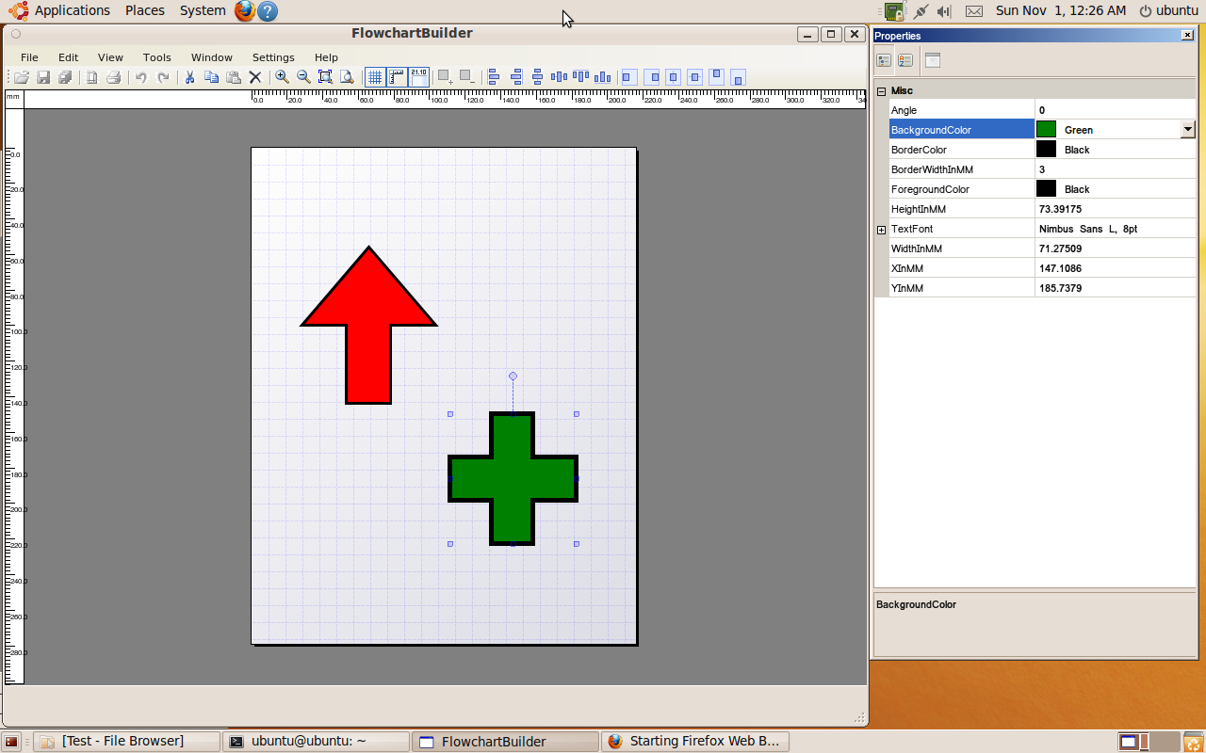The height and width of the screenshot is (753, 1206).
Task: Align shapes to left edges
Action: [493, 77]
